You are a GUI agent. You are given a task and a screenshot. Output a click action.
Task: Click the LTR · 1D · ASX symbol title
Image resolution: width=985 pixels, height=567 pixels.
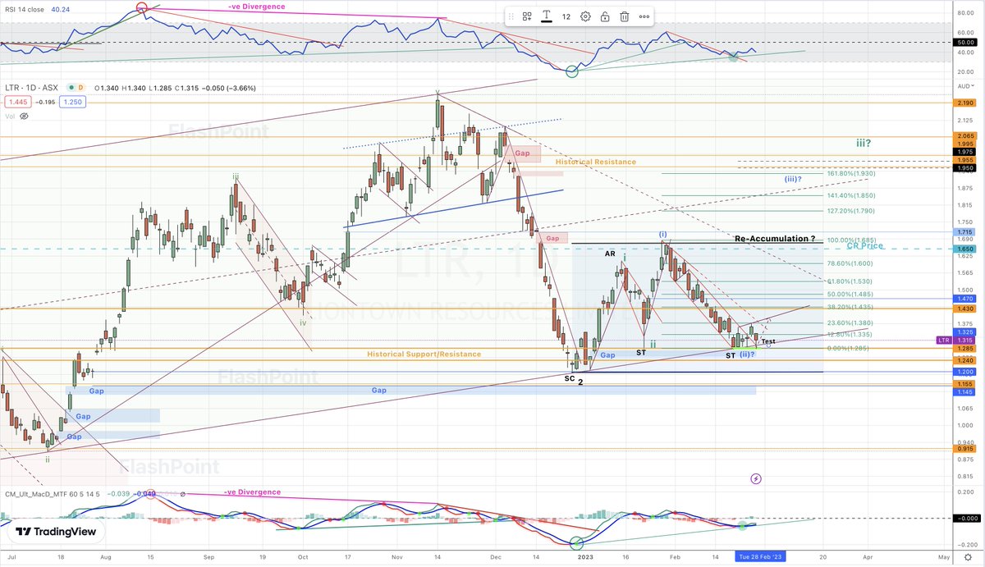[x=32, y=87]
